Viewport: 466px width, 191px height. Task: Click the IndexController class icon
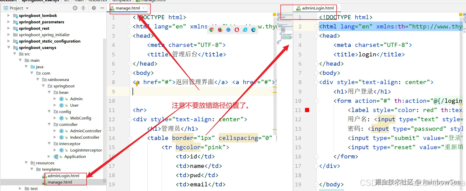click(62, 137)
